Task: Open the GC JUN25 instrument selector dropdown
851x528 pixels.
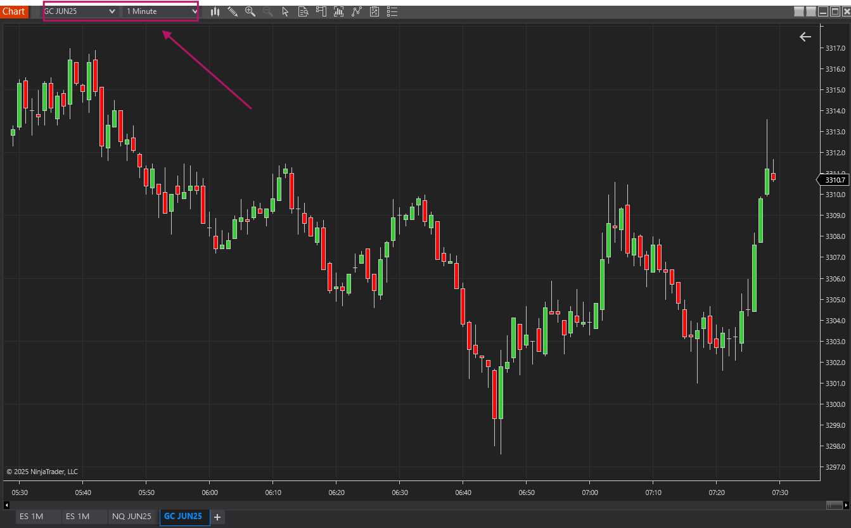Action: pos(80,11)
